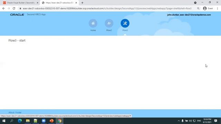Click the network tray icon

coord(194,121)
